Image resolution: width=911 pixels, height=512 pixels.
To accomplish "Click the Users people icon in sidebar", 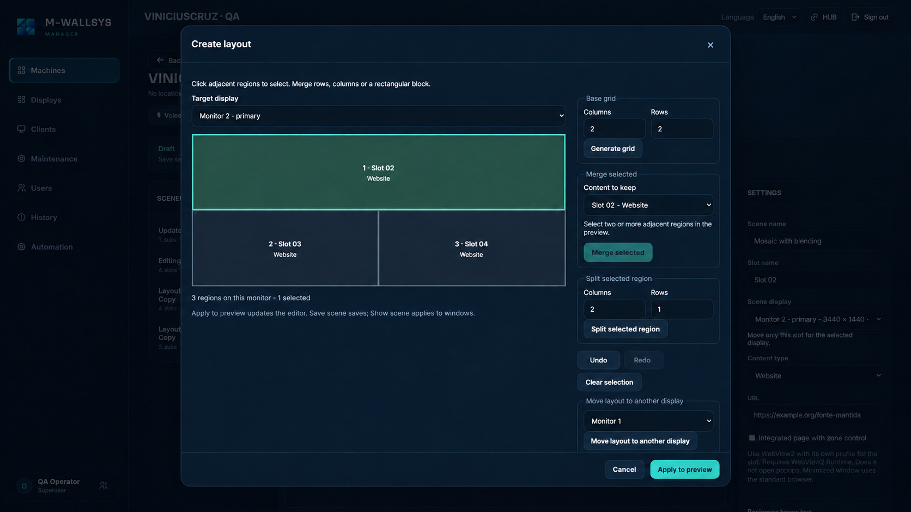I will (21, 188).
